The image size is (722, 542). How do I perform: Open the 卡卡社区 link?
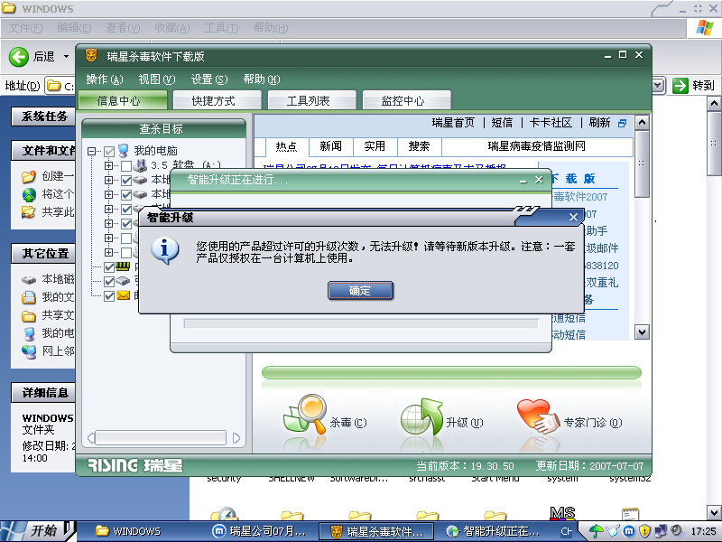coord(551,123)
